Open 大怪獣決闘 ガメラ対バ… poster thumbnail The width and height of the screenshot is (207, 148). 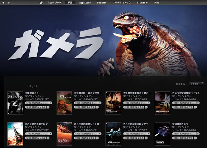click(x=64, y=103)
